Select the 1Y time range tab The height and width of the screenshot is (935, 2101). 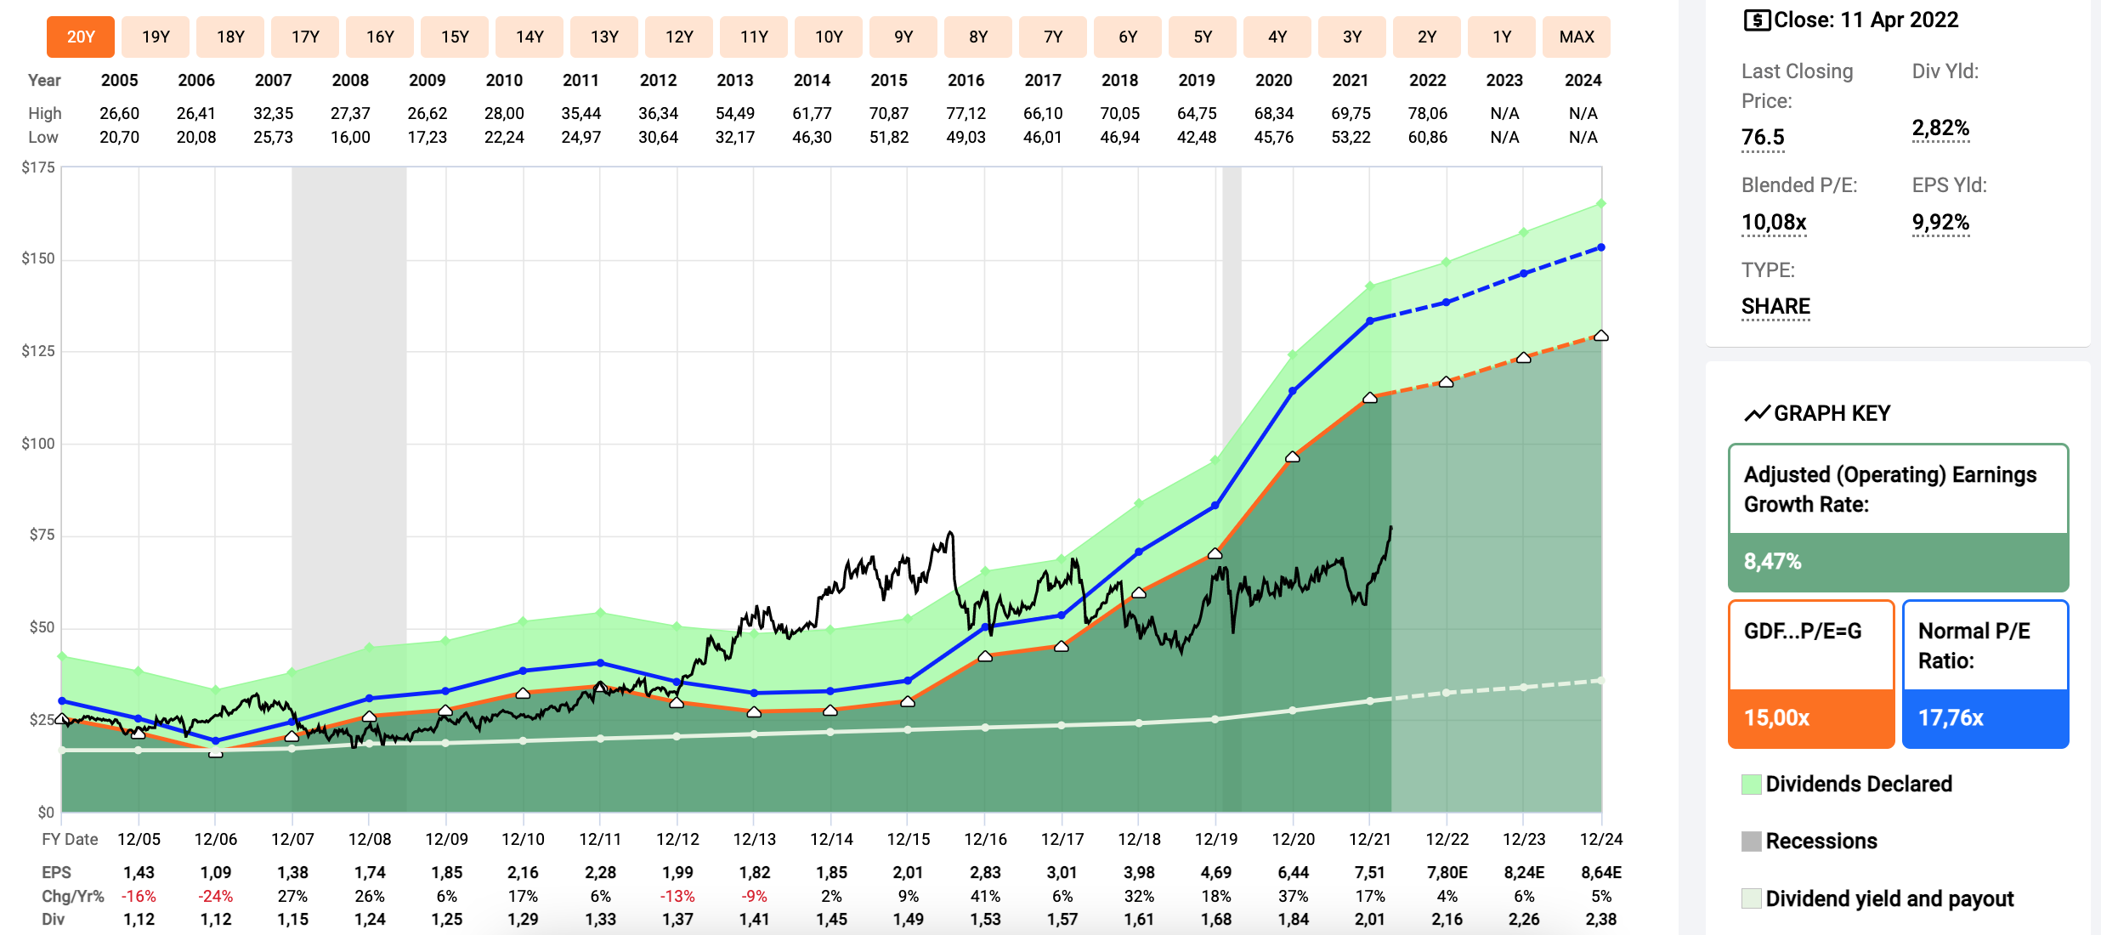1502,37
